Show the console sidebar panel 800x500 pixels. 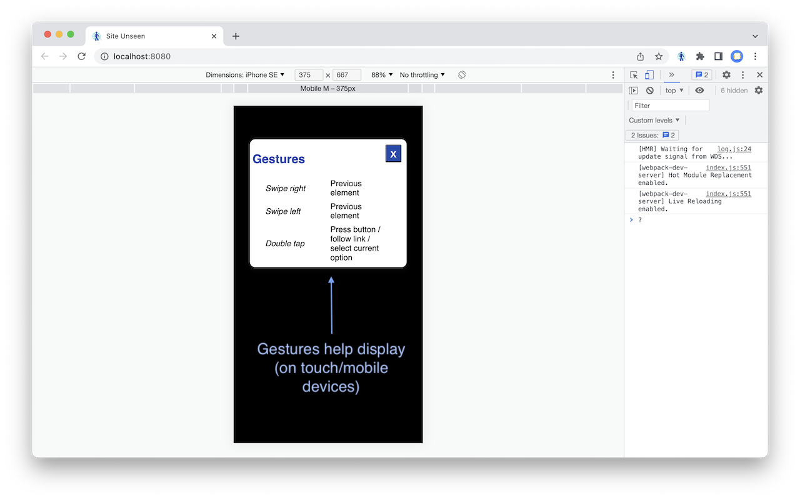pyautogui.click(x=633, y=91)
